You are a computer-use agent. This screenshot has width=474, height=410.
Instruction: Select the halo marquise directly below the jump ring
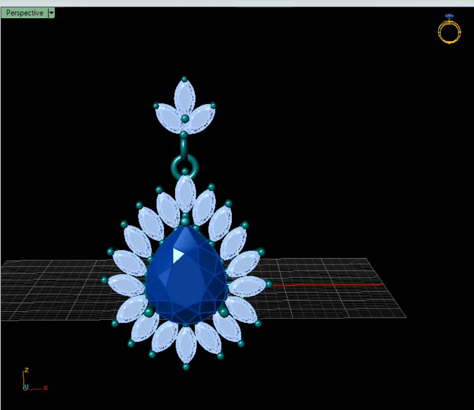[185, 194]
